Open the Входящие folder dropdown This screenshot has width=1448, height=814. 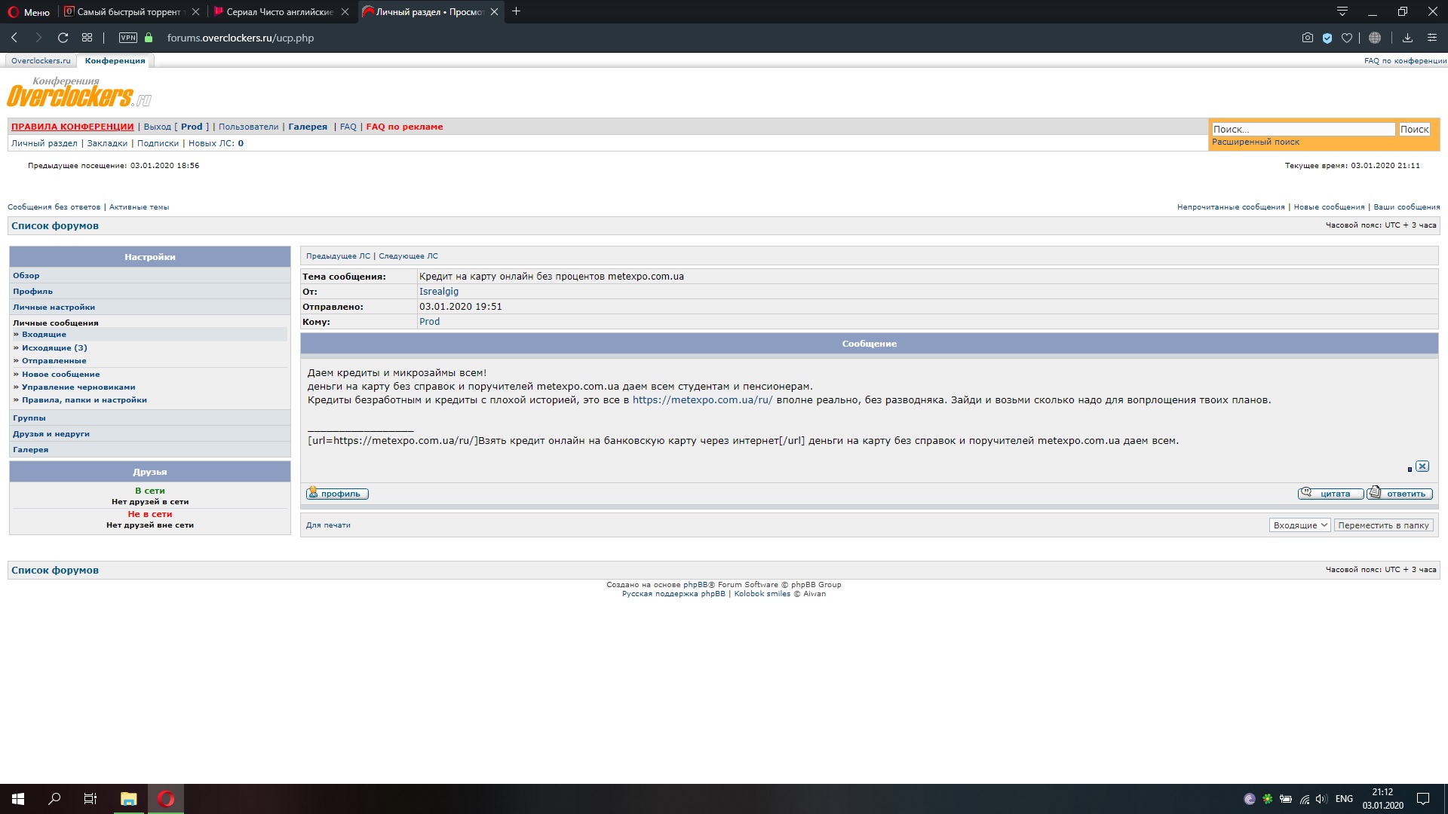pos(1299,525)
